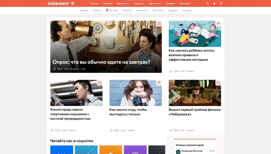Viewport: 271px width, 154px height.
Task: Open the Лучшее menu item
Action: pos(94,3)
